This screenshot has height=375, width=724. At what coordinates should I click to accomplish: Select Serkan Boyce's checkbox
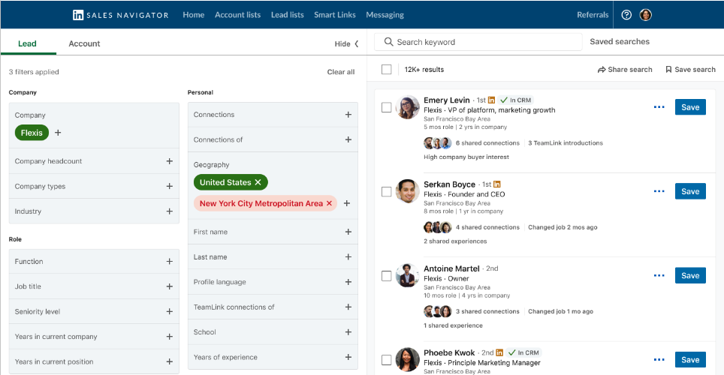pos(387,191)
